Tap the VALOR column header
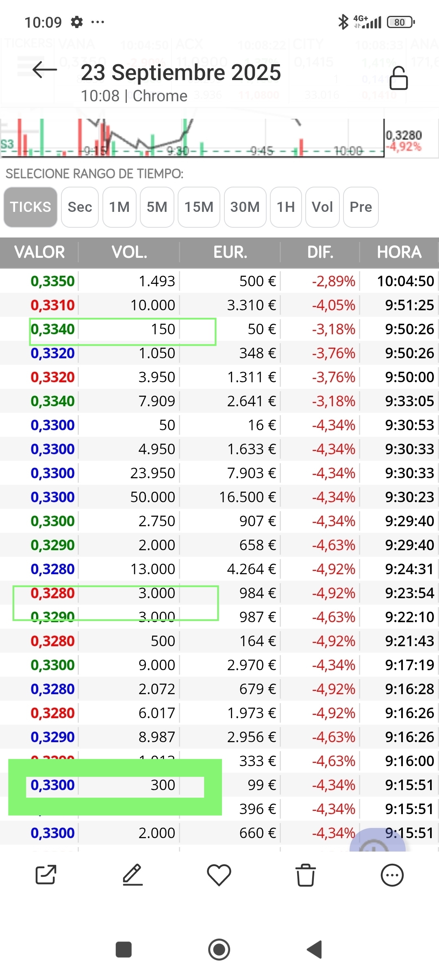439x976 pixels. coord(39,252)
